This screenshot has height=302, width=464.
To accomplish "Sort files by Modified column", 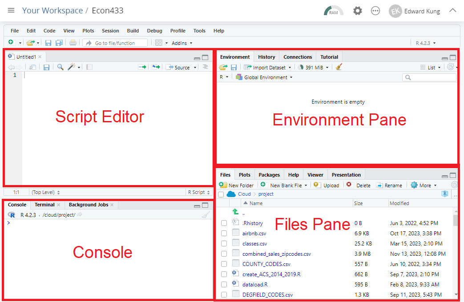I will coord(399,203).
